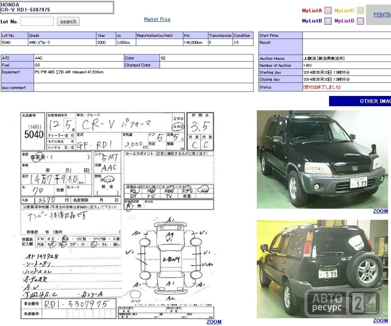Click the Transmission header cell
Viewport: 391px width, 326px height.
pos(220,35)
